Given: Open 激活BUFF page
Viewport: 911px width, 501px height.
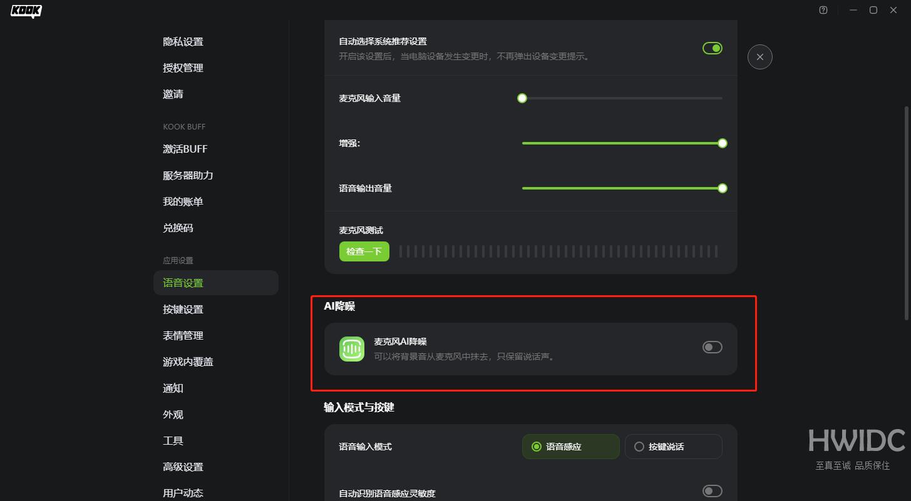Looking at the screenshot, I should (216, 149).
